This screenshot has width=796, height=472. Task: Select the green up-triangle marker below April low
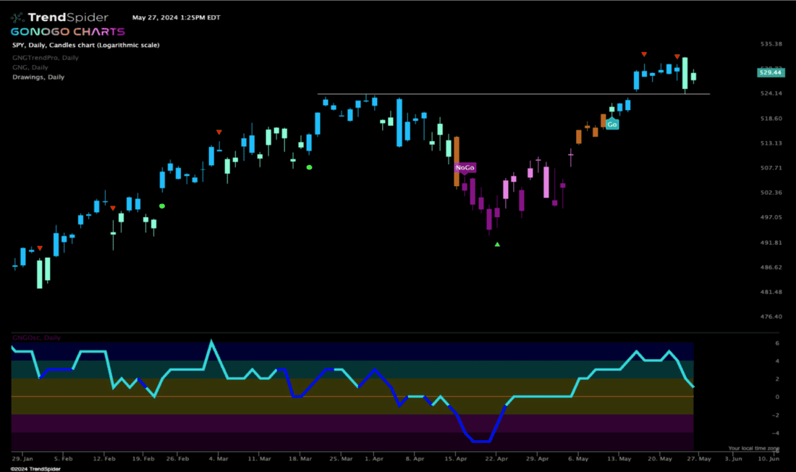point(497,245)
